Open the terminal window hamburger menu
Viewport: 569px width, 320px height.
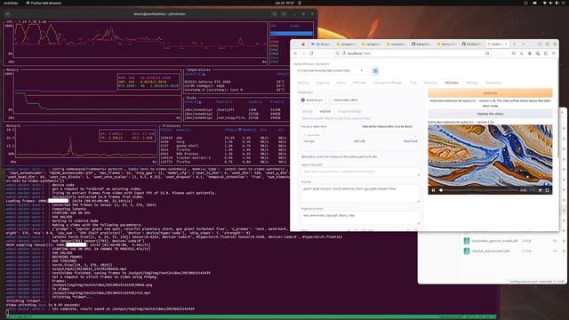click(284, 14)
